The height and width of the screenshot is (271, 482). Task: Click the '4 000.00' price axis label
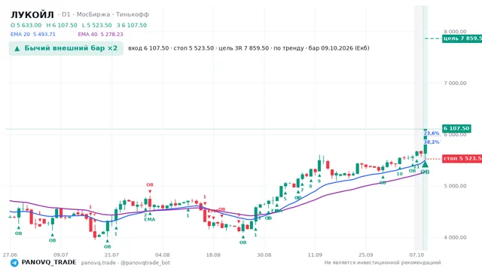click(x=455, y=238)
